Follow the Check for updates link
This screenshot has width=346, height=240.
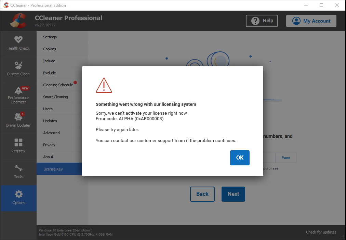[x=321, y=232]
